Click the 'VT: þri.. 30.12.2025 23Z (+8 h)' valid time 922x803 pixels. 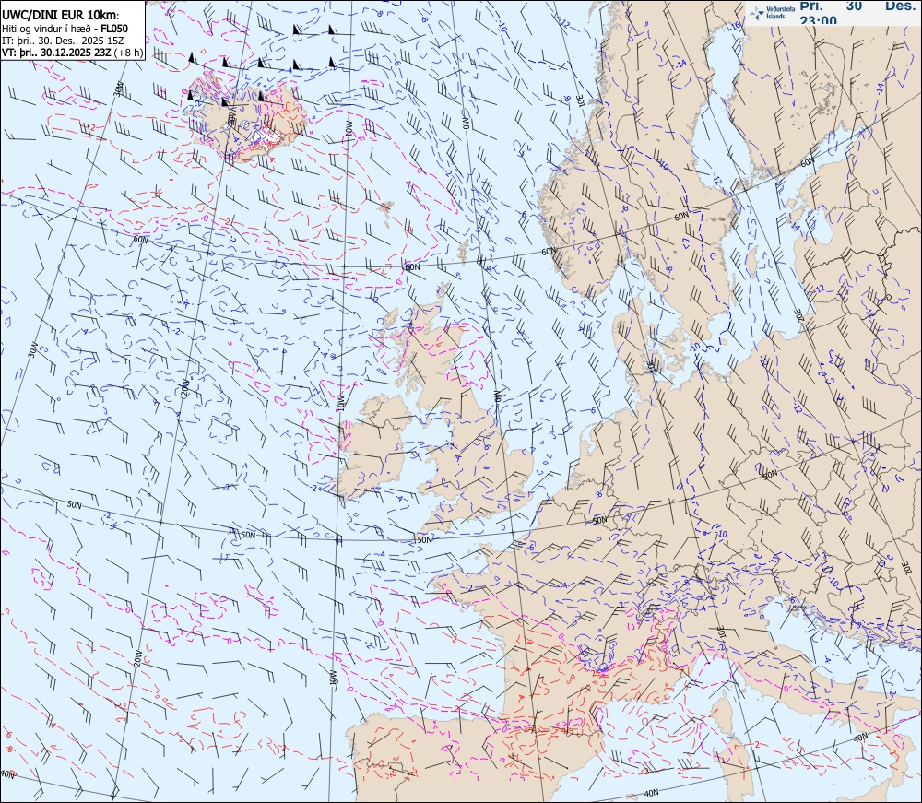(72, 52)
